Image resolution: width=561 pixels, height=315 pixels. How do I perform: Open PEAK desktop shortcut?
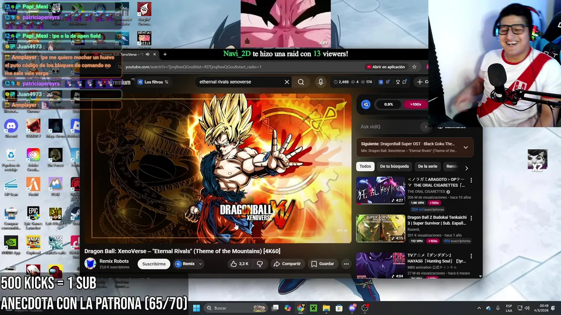pos(56,187)
